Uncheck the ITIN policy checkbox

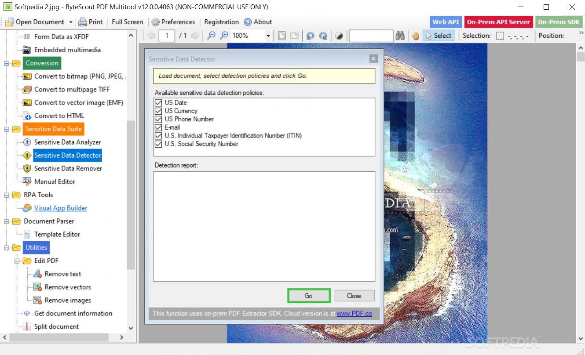pyautogui.click(x=158, y=136)
